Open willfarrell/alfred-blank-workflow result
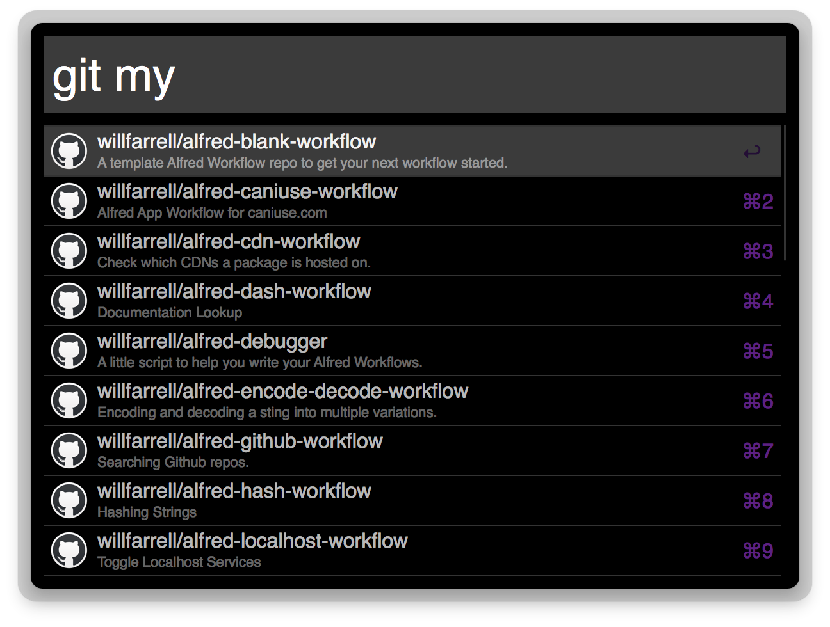 [x=412, y=151]
